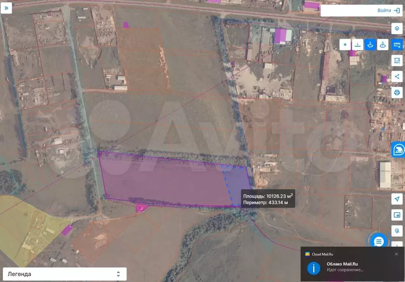Click the Войти login button
Screen dimensions: 405x282
(388, 11)
